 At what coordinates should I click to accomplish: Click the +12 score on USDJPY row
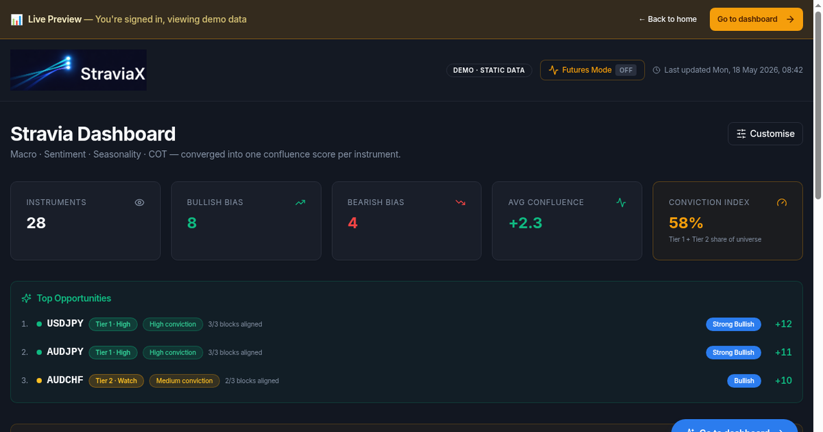pyautogui.click(x=783, y=324)
